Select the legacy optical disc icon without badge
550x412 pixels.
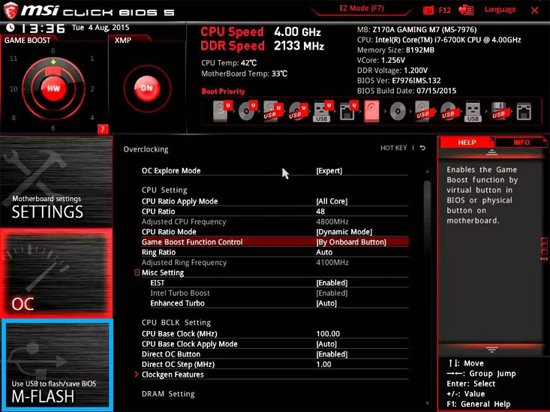point(398,112)
